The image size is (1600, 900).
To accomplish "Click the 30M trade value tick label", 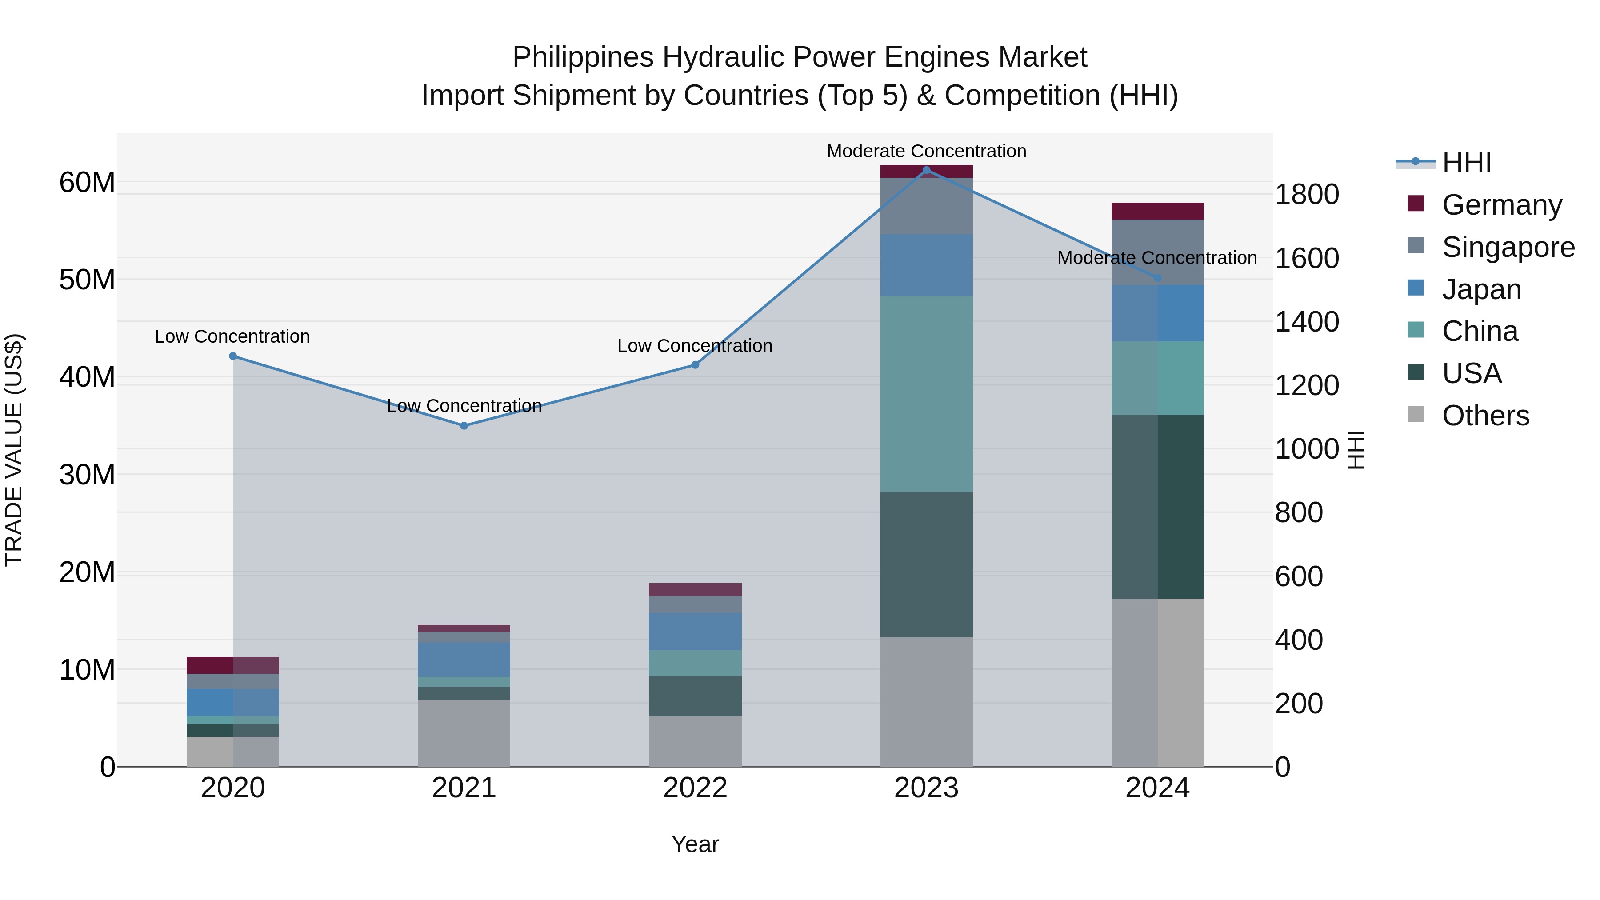I will [87, 475].
